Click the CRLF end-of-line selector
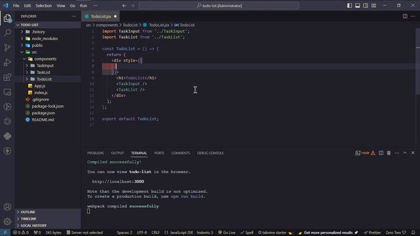 [x=156, y=233]
